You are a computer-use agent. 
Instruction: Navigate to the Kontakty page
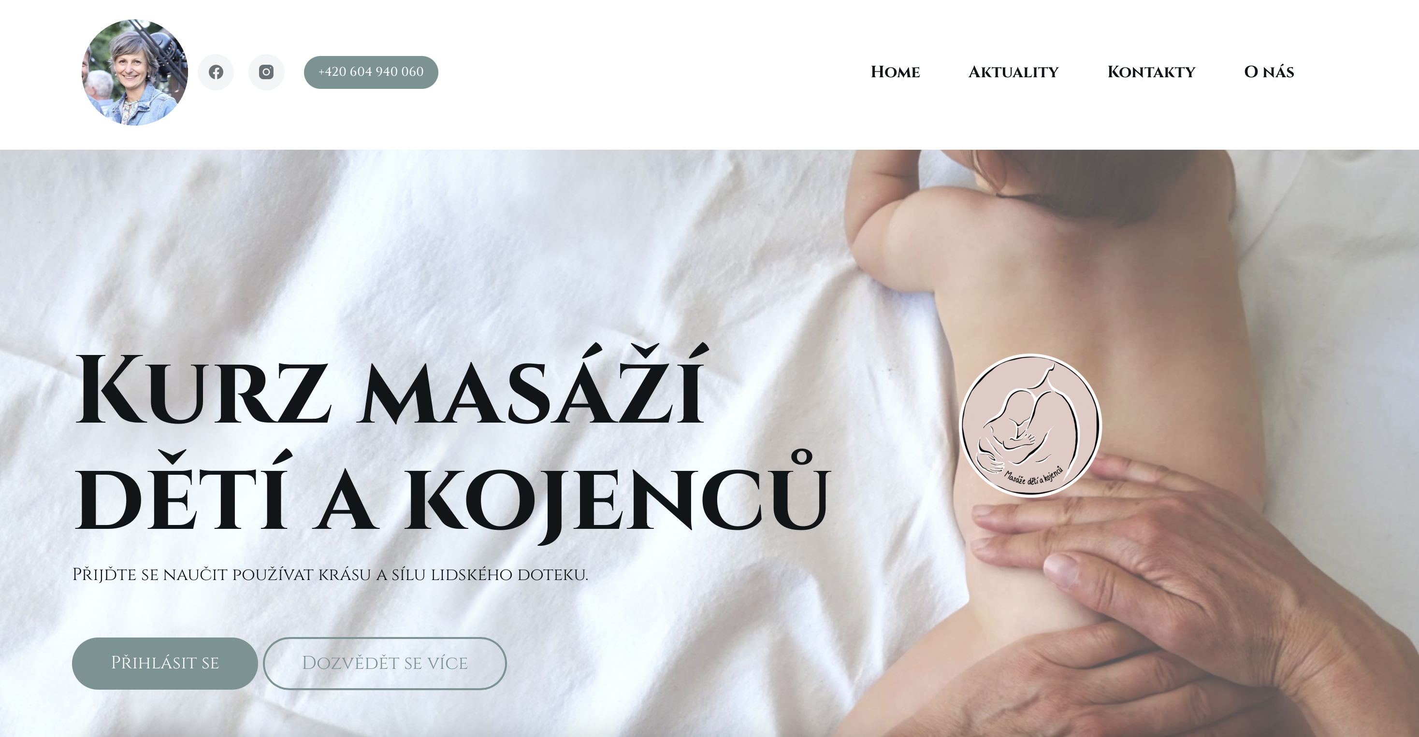click(x=1151, y=72)
